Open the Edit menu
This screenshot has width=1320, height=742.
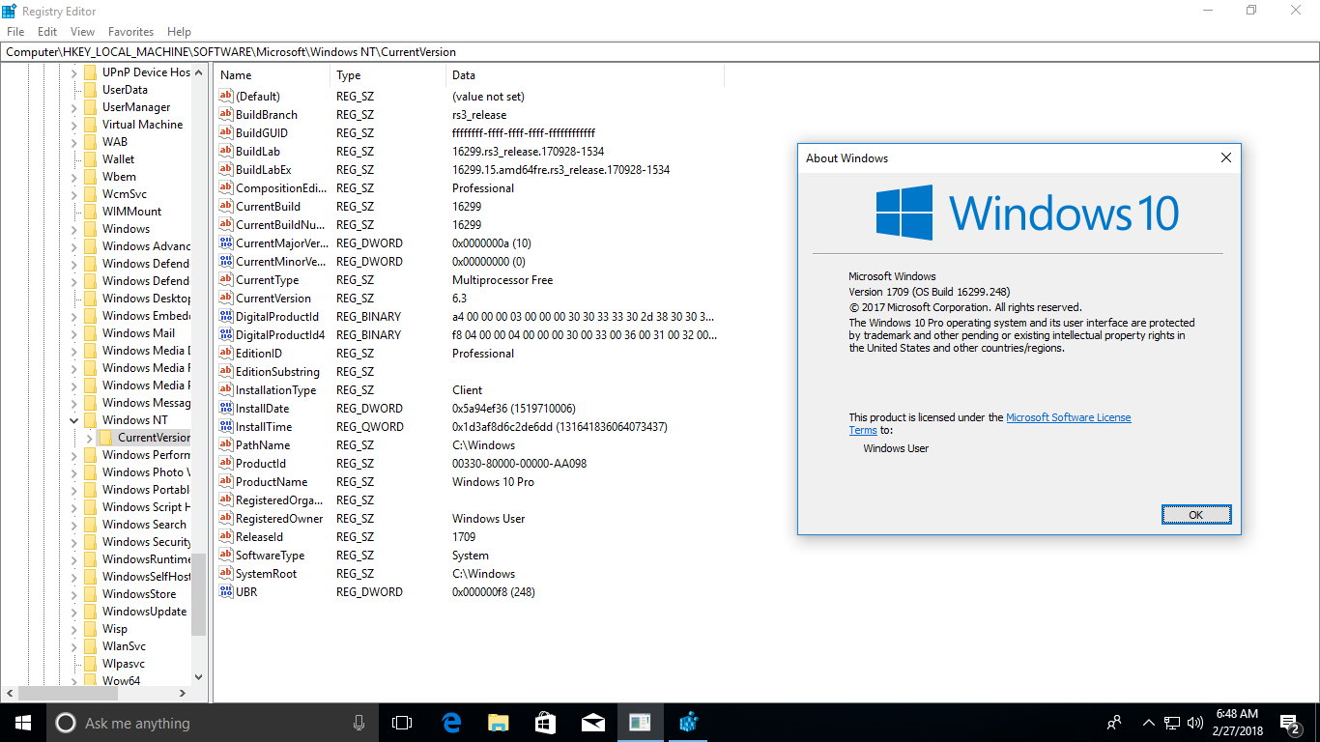click(x=47, y=32)
